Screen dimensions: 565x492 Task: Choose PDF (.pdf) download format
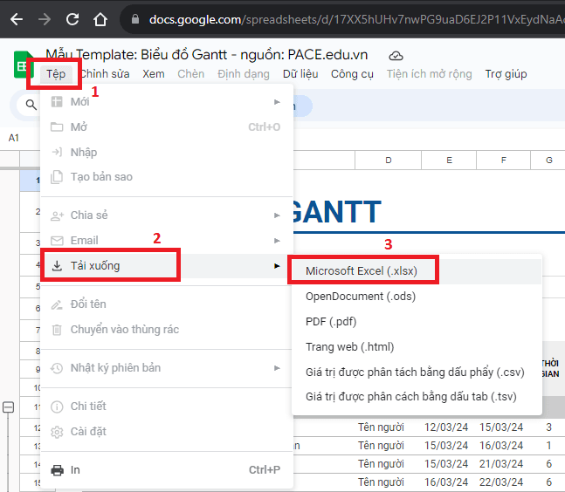(331, 322)
